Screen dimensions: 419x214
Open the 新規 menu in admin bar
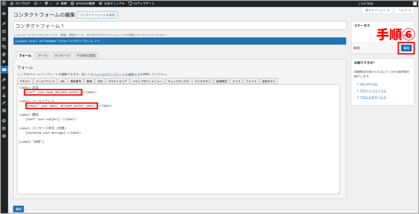61,3
